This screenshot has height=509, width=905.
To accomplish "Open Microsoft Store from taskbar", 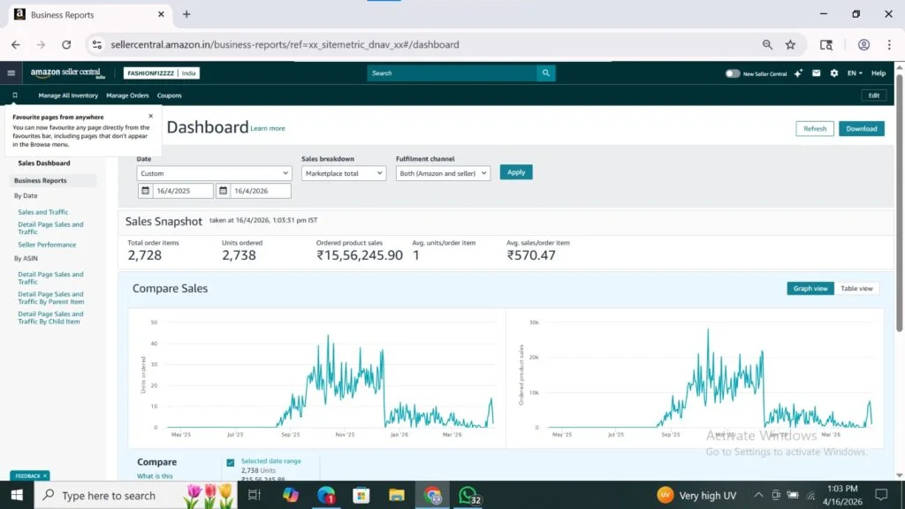I will pos(361,495).
